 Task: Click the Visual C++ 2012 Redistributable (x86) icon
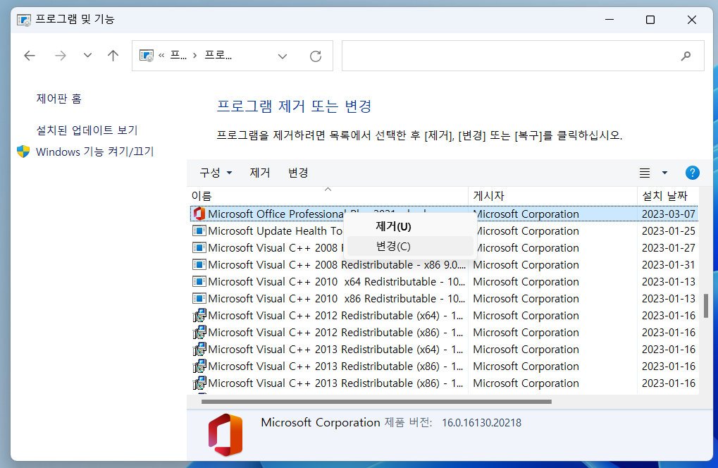click(x=199, y=333)
